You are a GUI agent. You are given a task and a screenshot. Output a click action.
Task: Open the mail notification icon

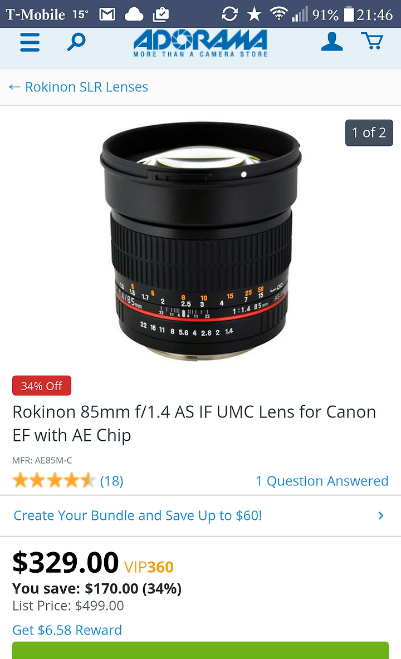[x=107, y=14]
